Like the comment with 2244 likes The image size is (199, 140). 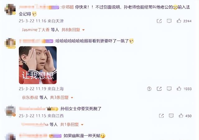click(x=179, y=21)
